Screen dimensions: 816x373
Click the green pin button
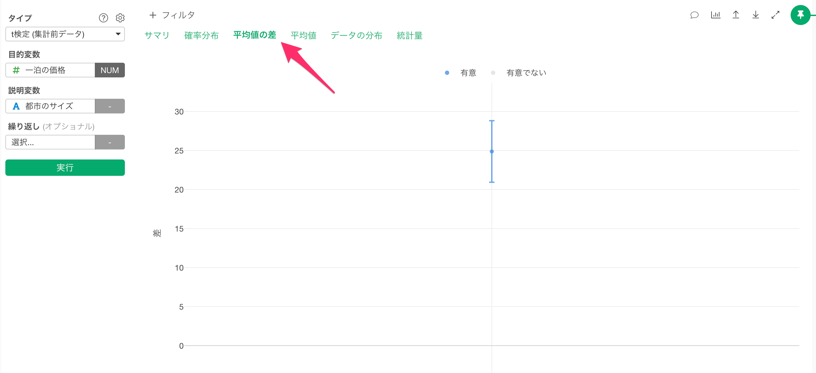tap(800, 15)
